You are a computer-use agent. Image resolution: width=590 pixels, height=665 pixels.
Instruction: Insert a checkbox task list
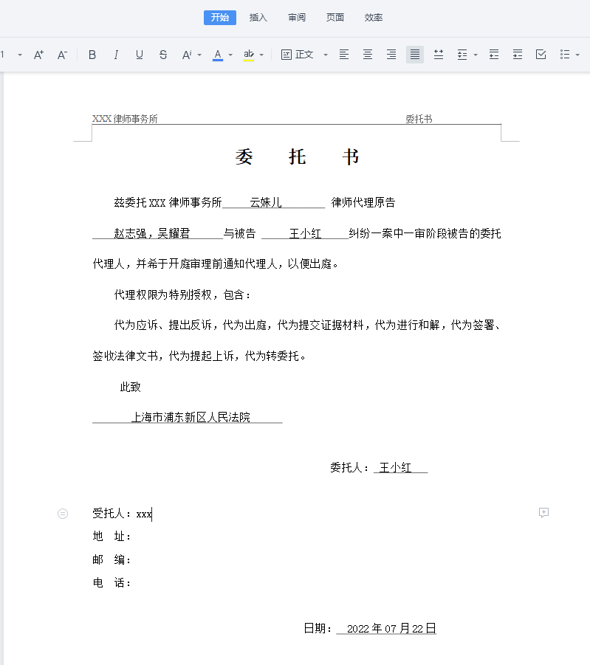click(x=541, y=55)
